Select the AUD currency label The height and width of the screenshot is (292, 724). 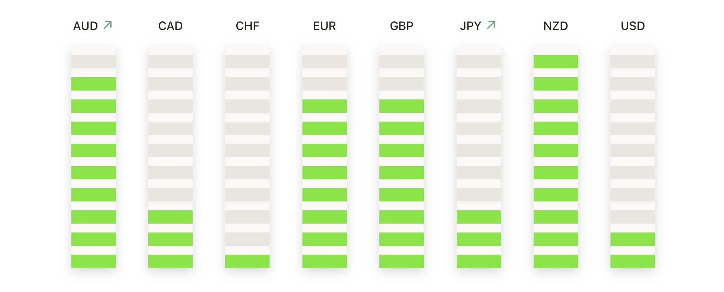click(x=85, y=26)
